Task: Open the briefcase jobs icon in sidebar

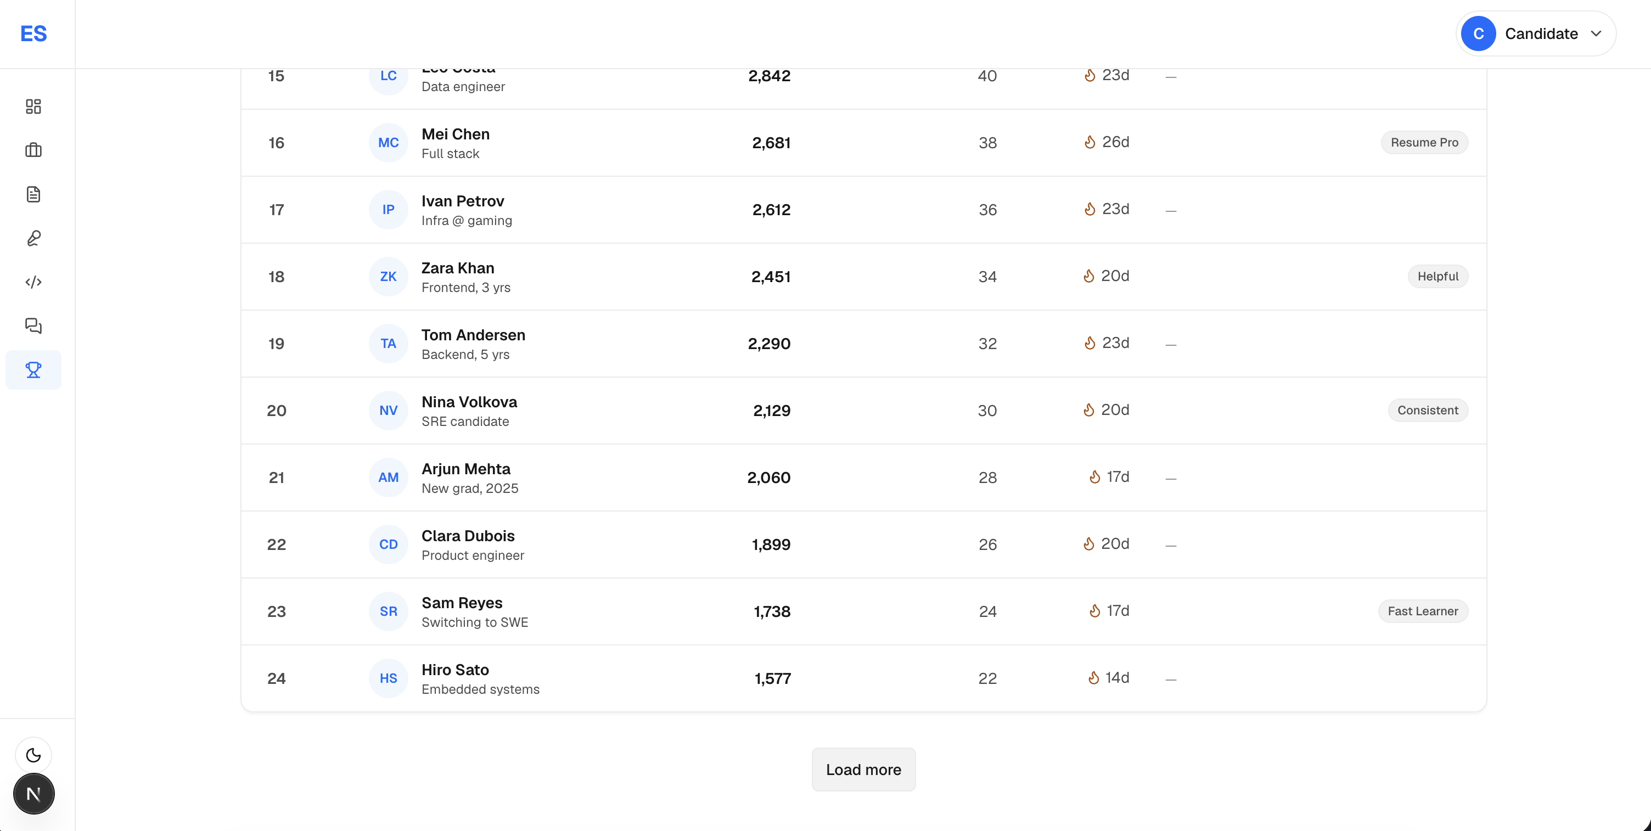Action: click(33, 150)
